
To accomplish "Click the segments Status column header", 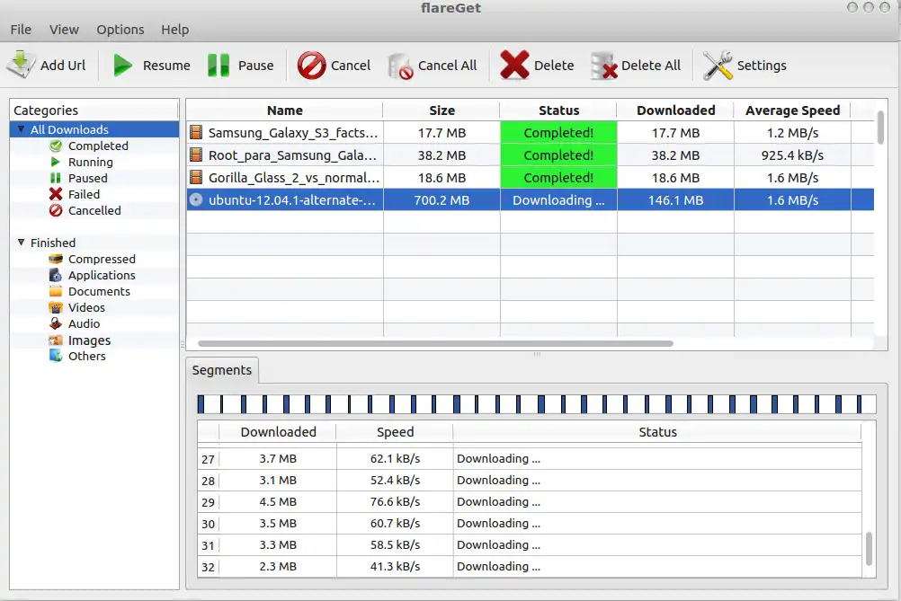I will [x=657, y=432].
